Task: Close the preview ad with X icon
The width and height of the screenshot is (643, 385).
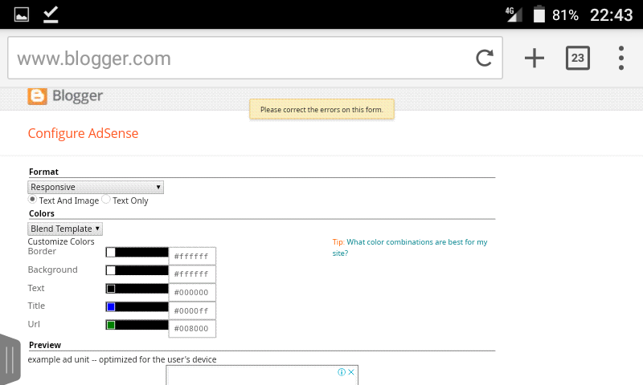Action: tap(351, 372)
